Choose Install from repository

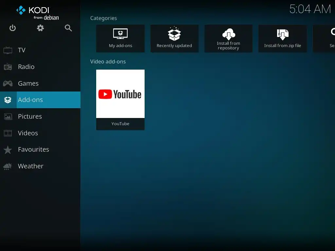(228, 39)
